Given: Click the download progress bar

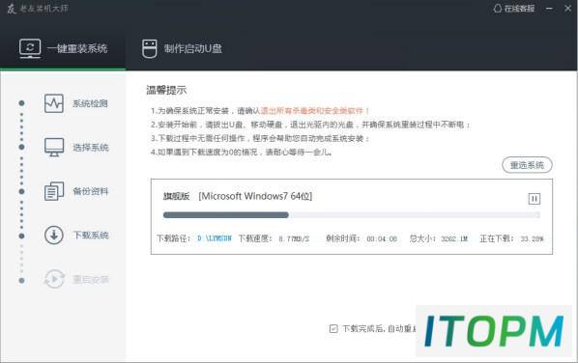Looking at the screenshot, I should click(352, 215).
